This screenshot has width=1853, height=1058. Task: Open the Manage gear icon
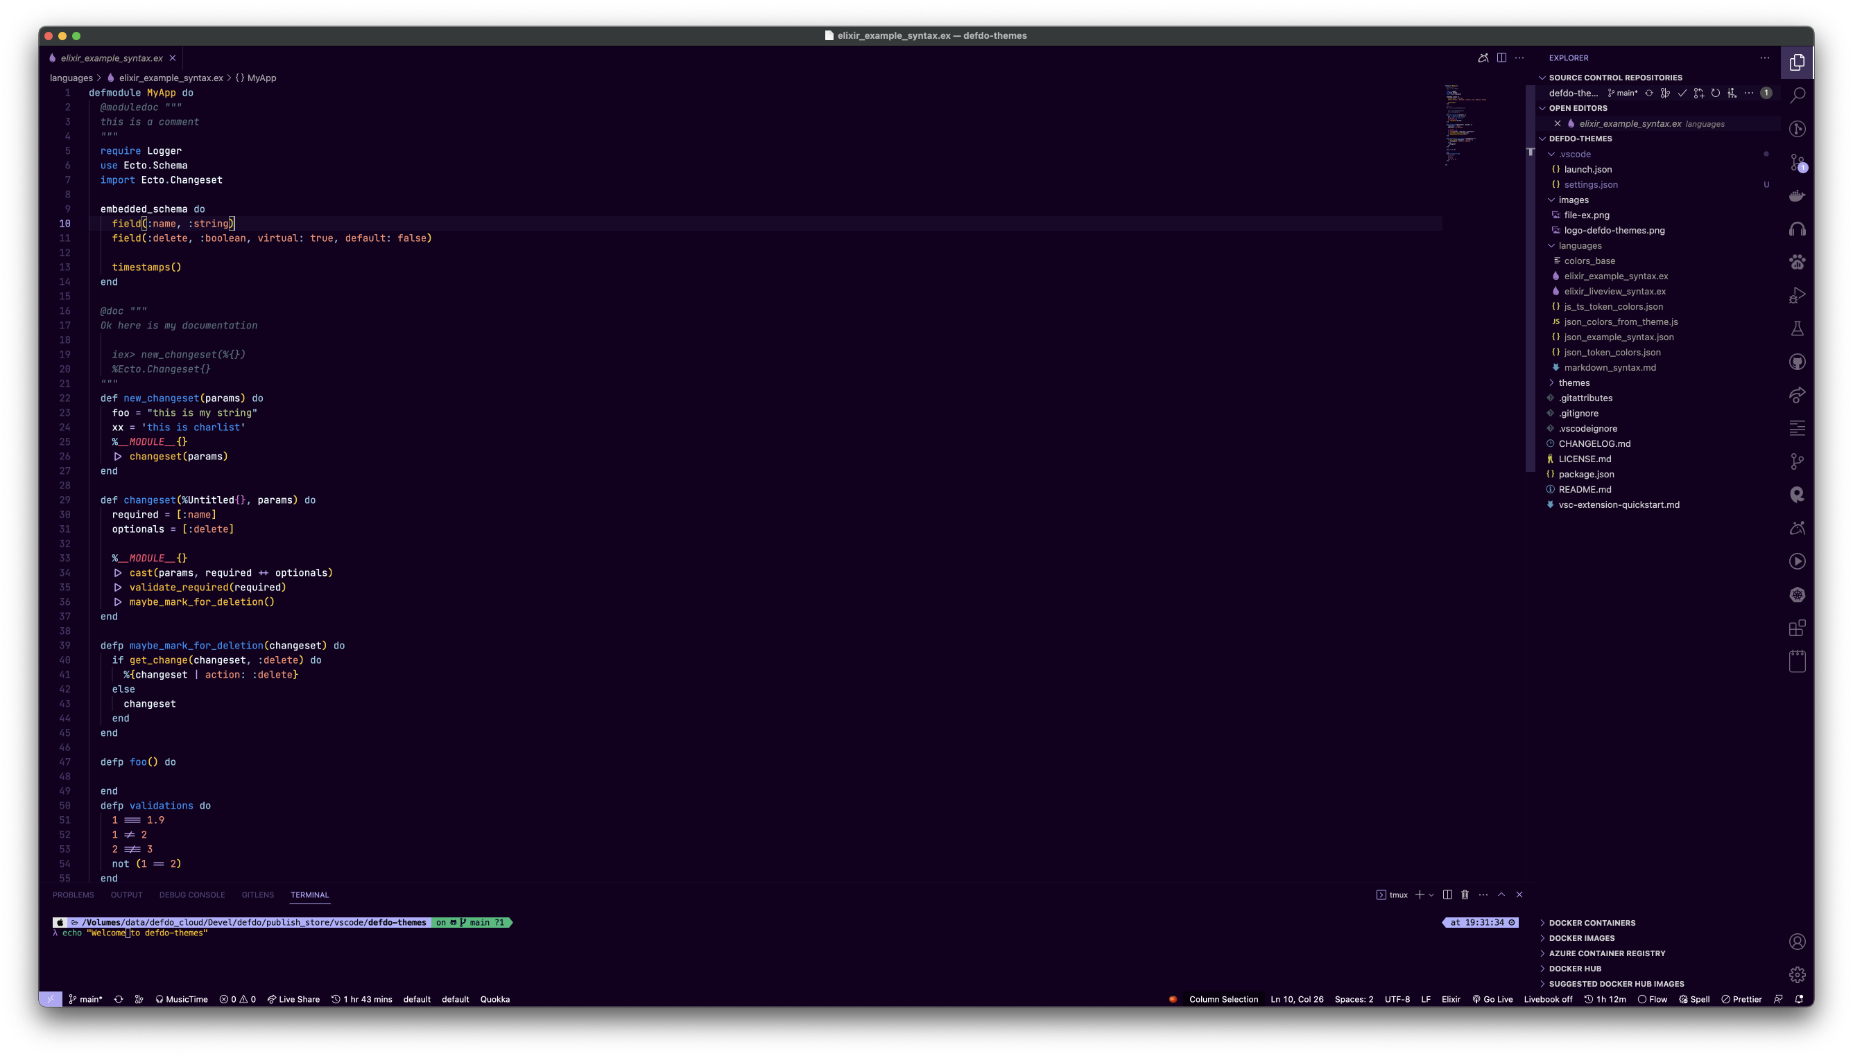pyautogui.click(x=1797, y=975)
